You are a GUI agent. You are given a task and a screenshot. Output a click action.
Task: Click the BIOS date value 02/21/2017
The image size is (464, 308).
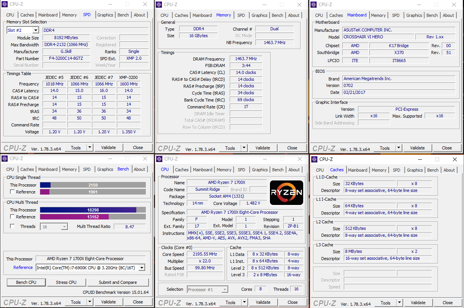tap(399, 92)
